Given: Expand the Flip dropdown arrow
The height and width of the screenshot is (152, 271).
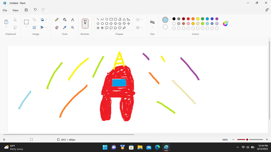Looking at the screenshot, I should pyautogui.click(x=46, y=28).
